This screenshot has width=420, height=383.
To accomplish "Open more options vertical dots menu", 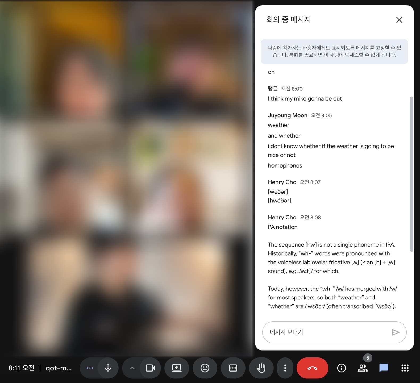I will [285, 368].
